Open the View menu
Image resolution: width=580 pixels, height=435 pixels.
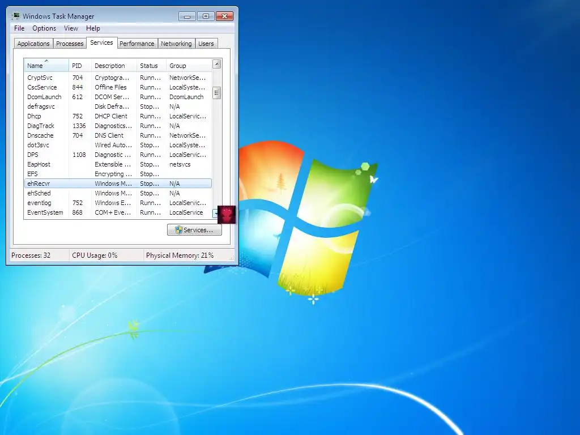[x=71, y=28]
